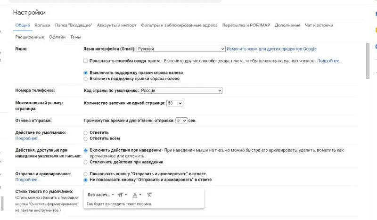Select the 'Ответить всем' radio button
Screen dimensions: 377x220
[x=85, y=139]
